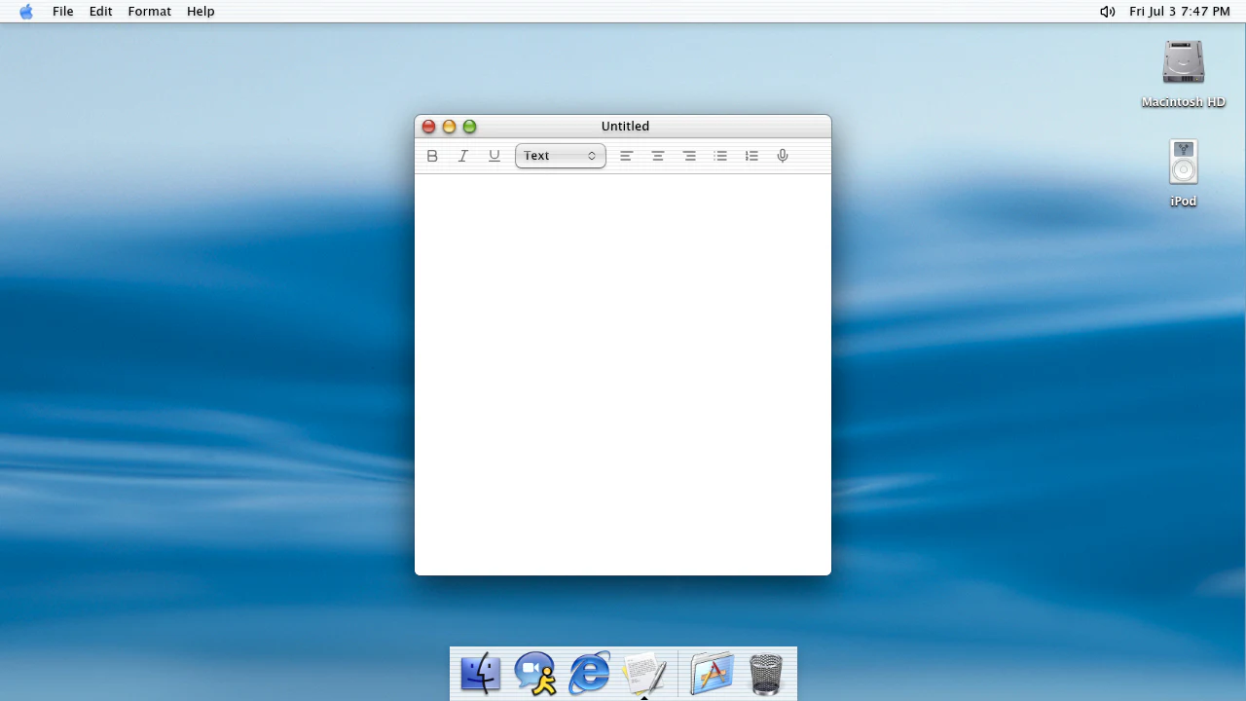Screen dimensions: 1246x701
Task: Toggle underline text style
Action: click(495, 156)
